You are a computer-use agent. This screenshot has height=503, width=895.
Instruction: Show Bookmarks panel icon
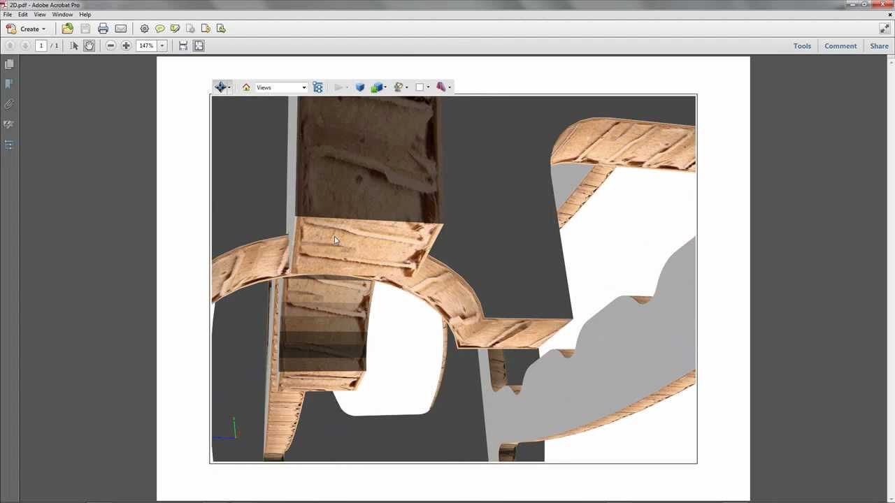point(9,84)
